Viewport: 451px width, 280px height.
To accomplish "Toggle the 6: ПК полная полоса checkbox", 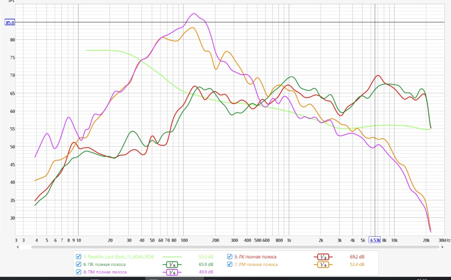I will 78,264.
